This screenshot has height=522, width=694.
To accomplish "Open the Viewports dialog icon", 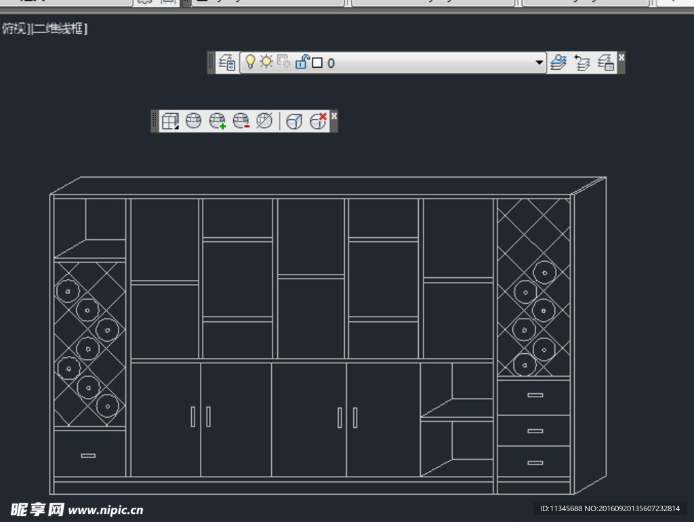I will tap(171, 122).
